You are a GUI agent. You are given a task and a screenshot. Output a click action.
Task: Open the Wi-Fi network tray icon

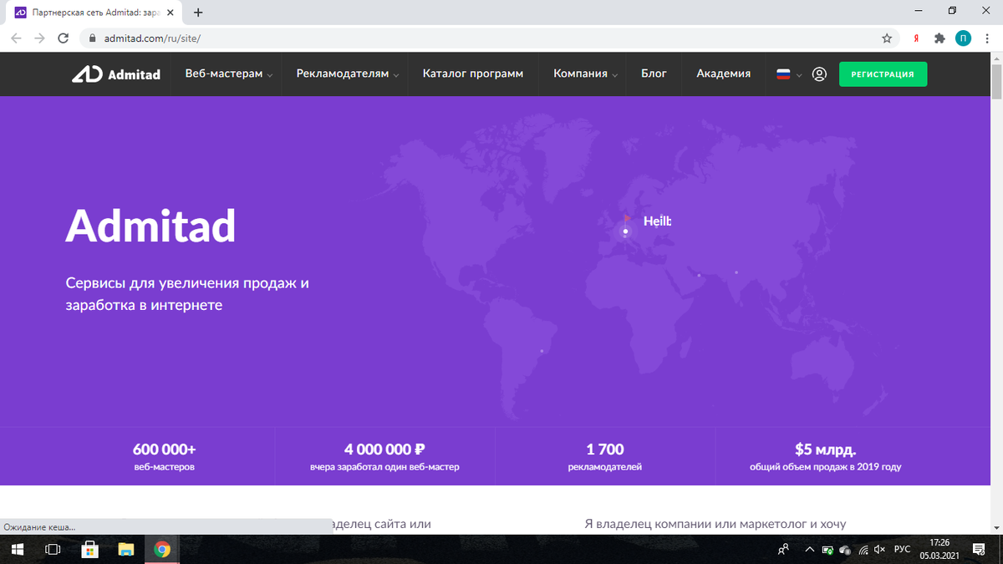[863, 549]
